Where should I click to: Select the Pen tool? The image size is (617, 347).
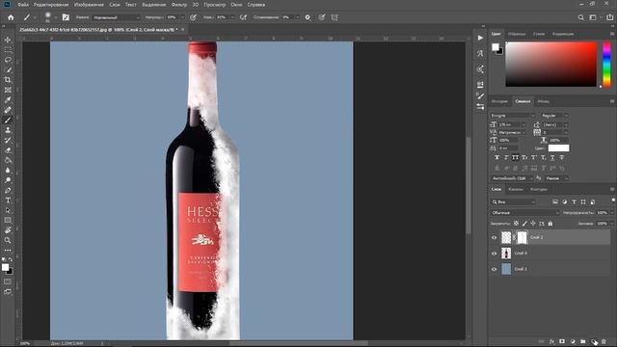8,191
